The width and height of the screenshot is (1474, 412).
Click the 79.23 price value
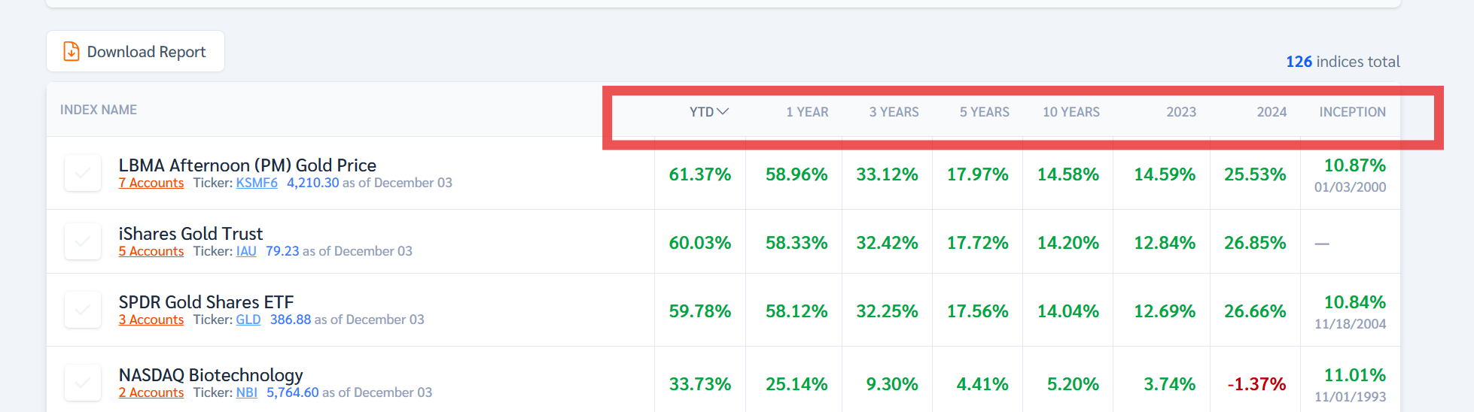pyautogui.click(x=282, y=251)
